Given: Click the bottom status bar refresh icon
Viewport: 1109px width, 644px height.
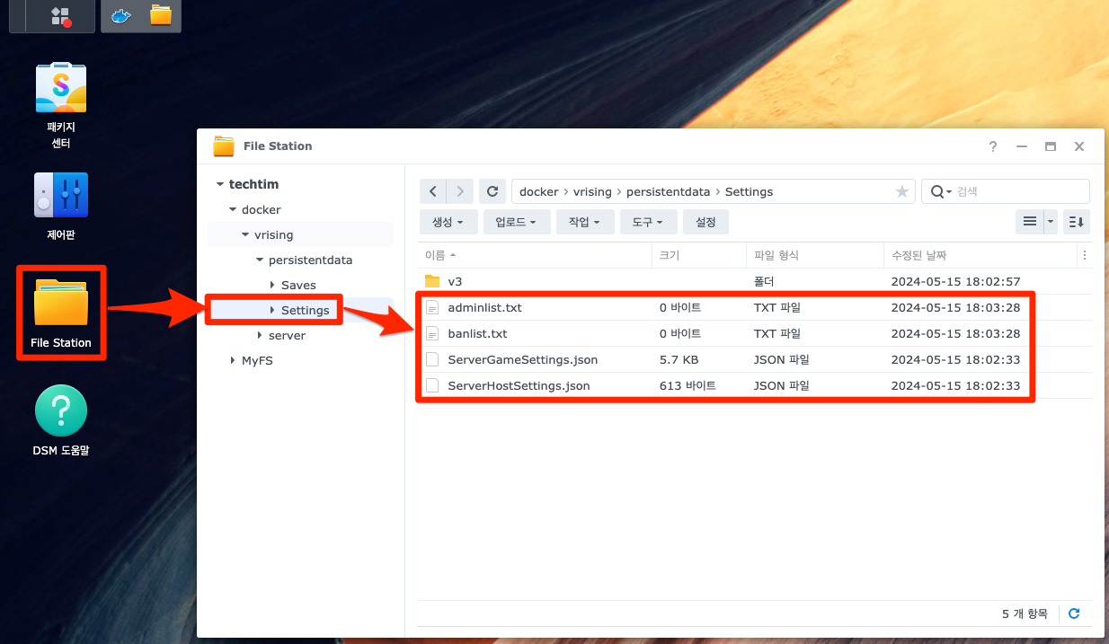Looking at the screenshot, I should tap(1074, 613).
